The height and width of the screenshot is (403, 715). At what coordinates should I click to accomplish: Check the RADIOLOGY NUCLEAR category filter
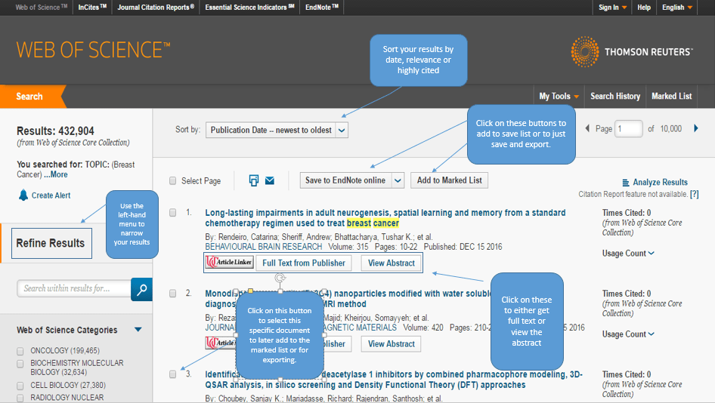[x=20, y=398]
